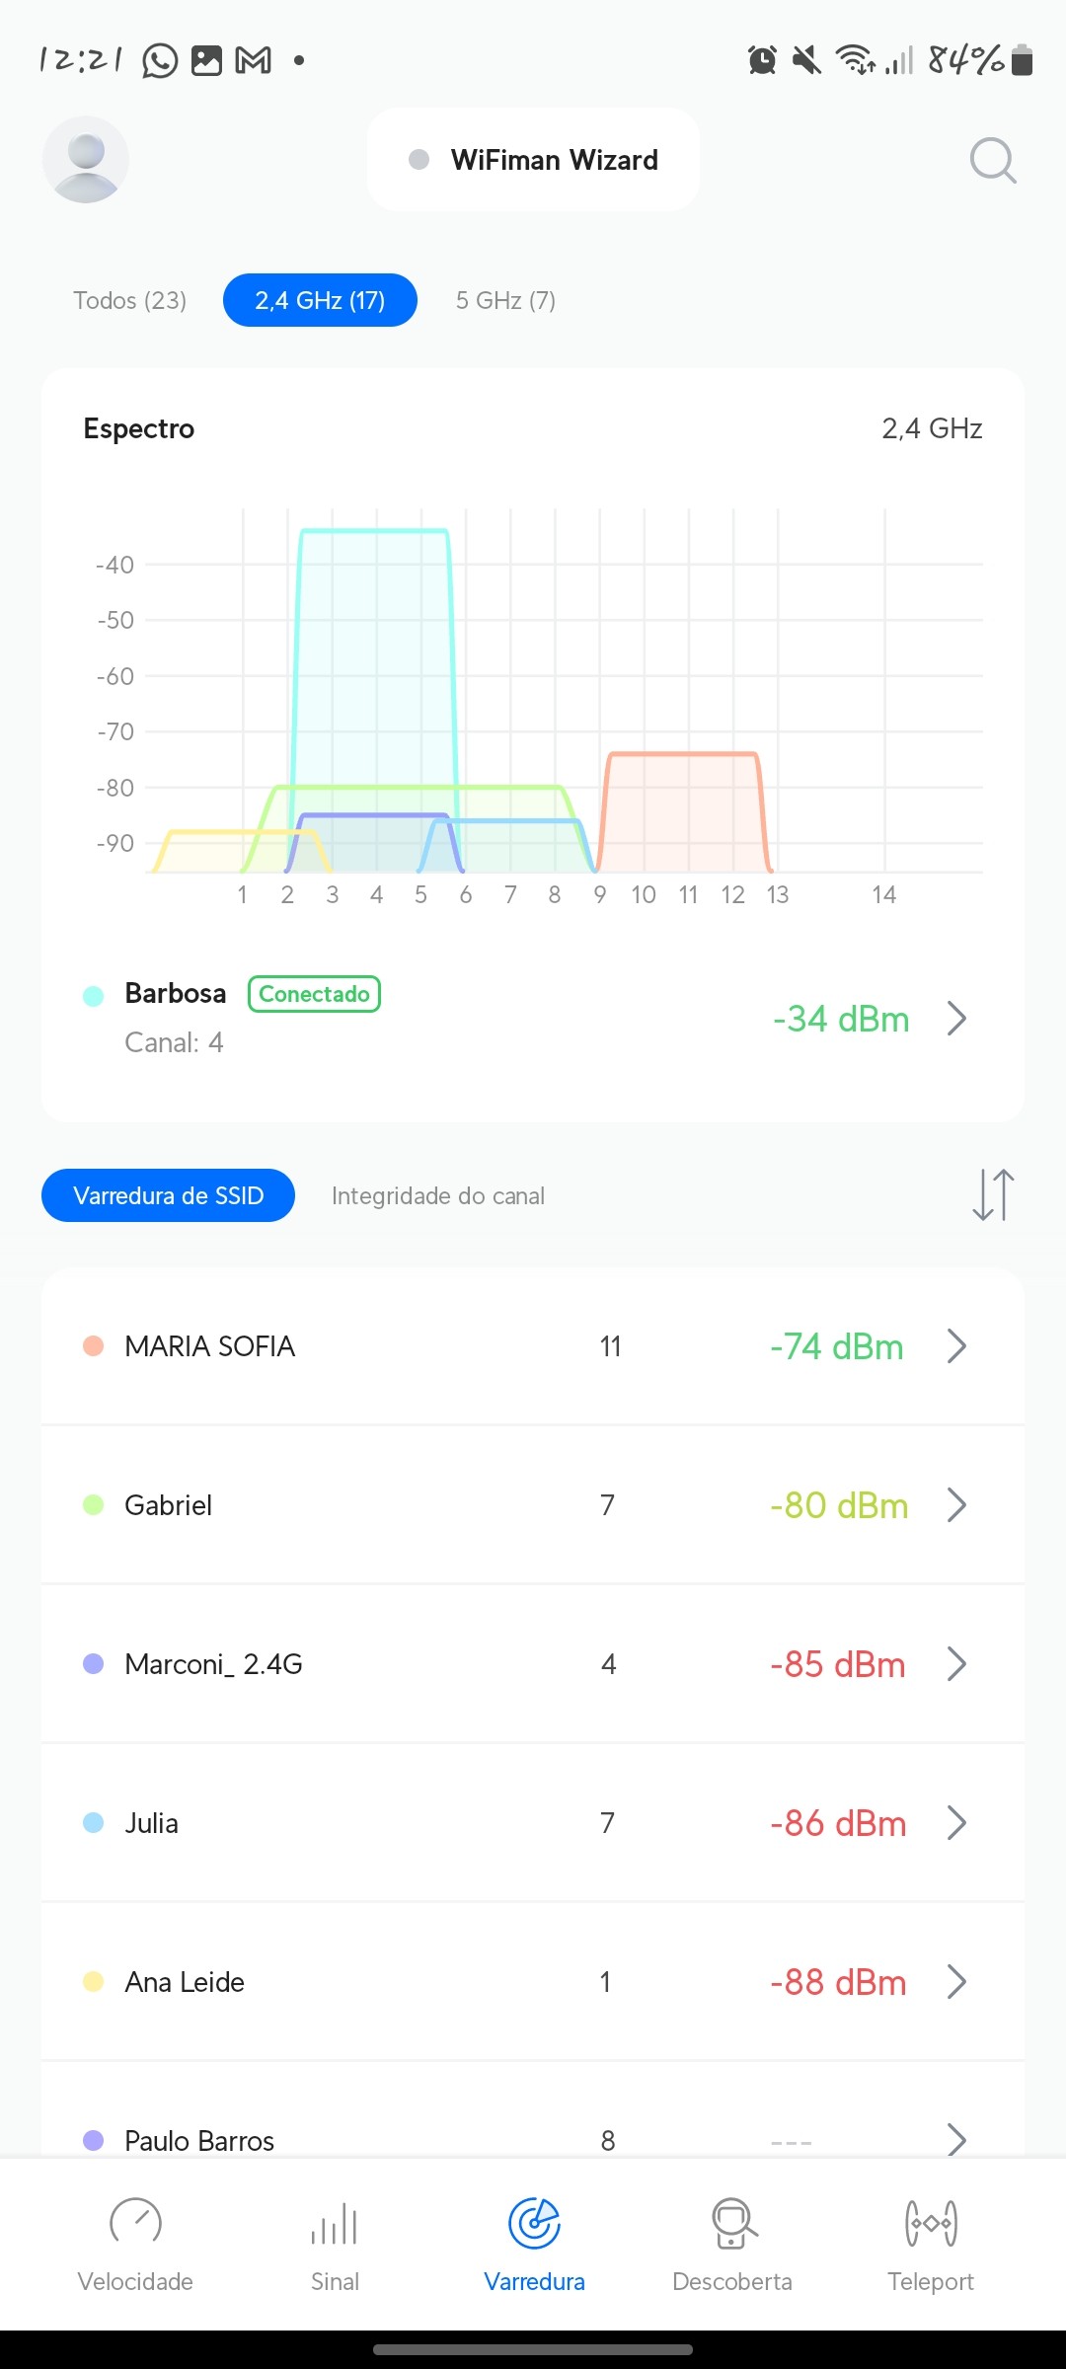Select the Varredura de SSID tab
The width and height of the screenshot is (1066, 2369).
click(x=168, y=1196)
